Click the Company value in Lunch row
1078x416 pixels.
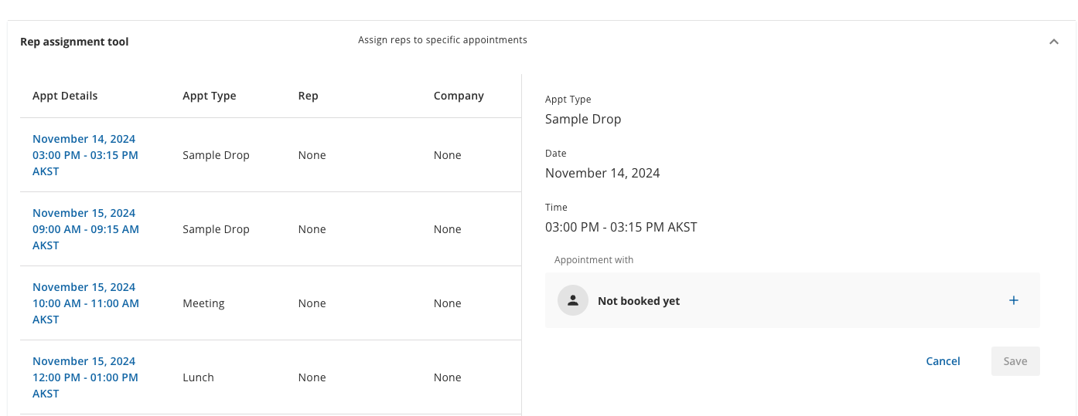click(x=447, y=377)
